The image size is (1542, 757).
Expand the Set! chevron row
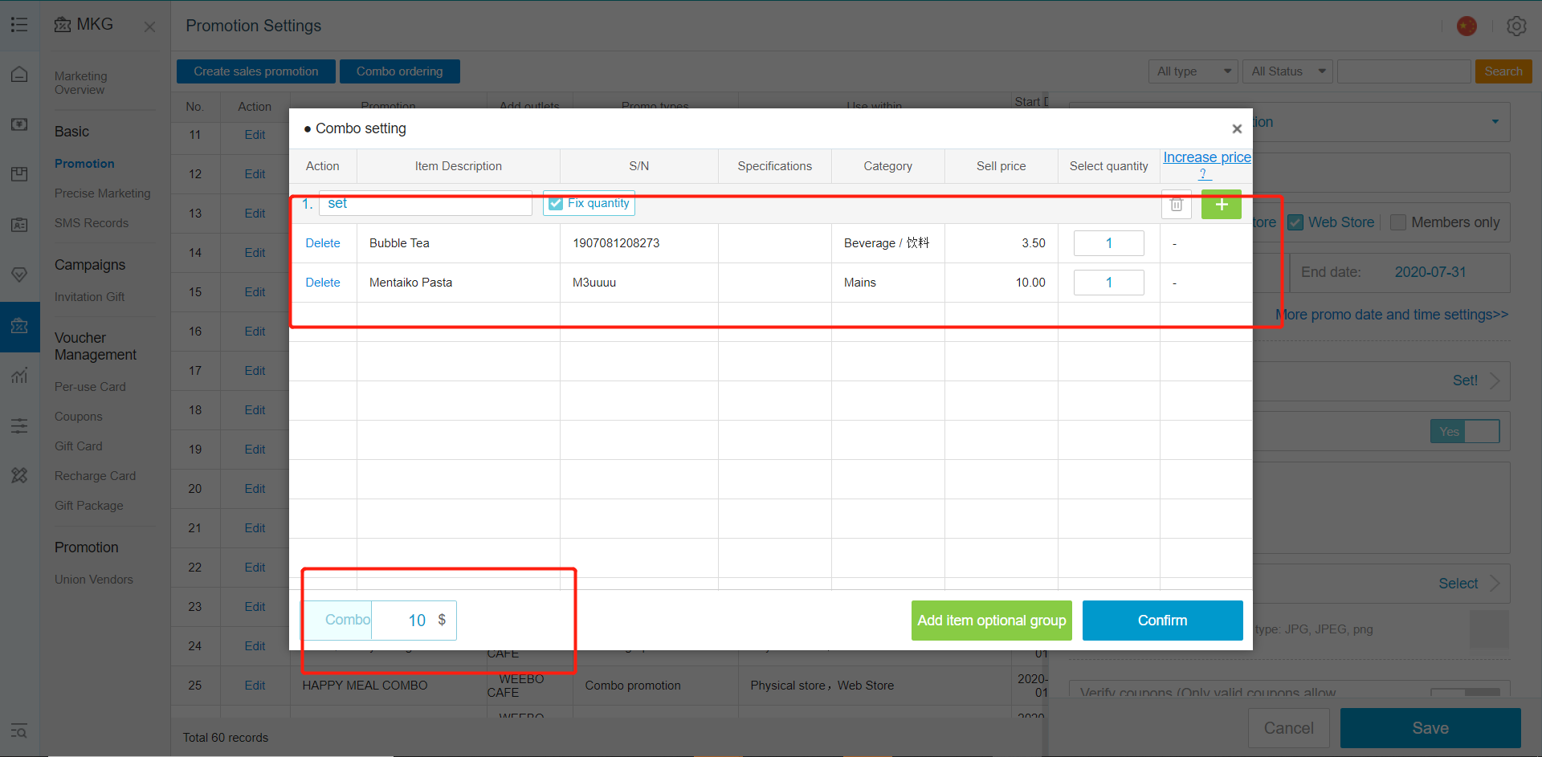pos(1495,381)
